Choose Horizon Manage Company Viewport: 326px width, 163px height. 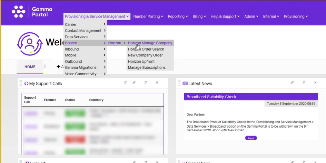pos(150,43)
